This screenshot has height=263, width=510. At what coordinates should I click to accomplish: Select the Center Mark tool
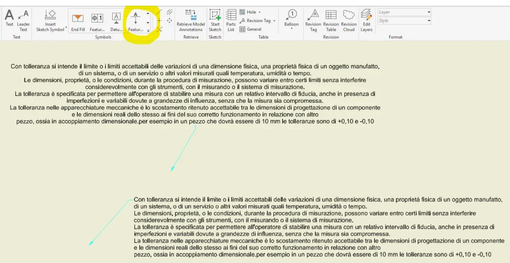coord(159,20)
